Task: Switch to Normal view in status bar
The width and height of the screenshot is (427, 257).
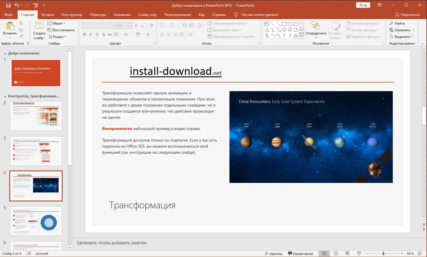Action: pyautogui.click(x=324, y=254)
